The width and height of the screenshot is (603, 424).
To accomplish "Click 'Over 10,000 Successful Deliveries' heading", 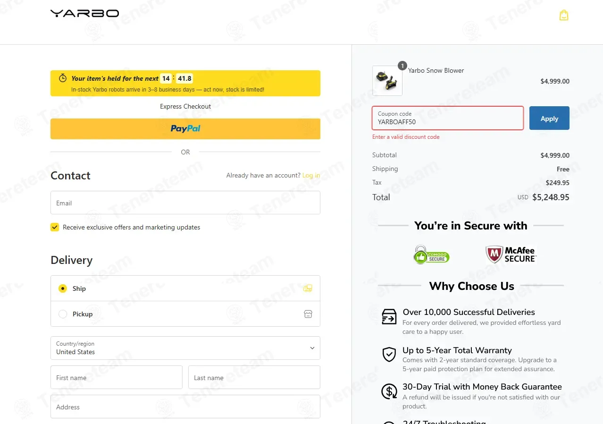I will pos(469,312).
